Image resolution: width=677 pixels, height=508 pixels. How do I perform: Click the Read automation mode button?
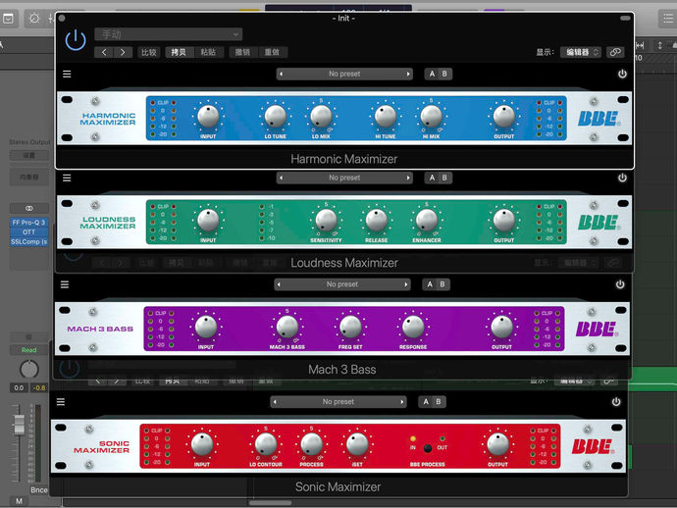tap(28, 350)
